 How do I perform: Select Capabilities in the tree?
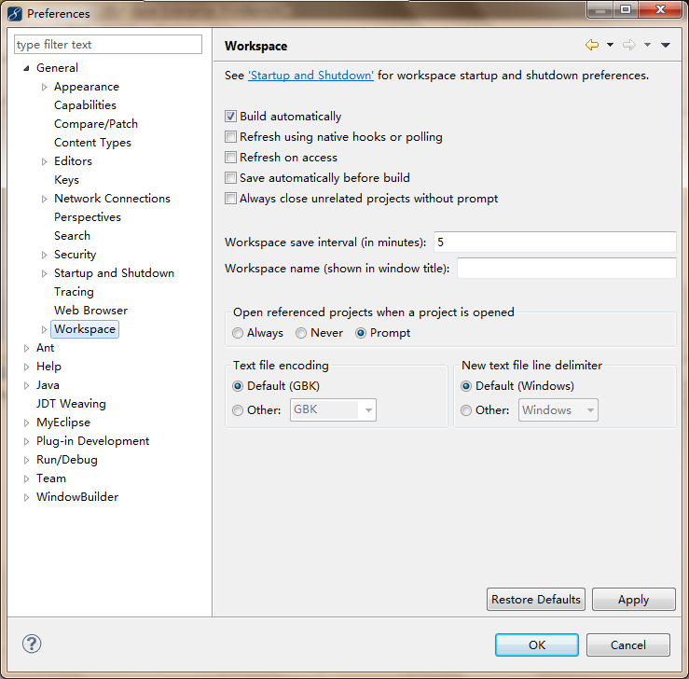85,105
